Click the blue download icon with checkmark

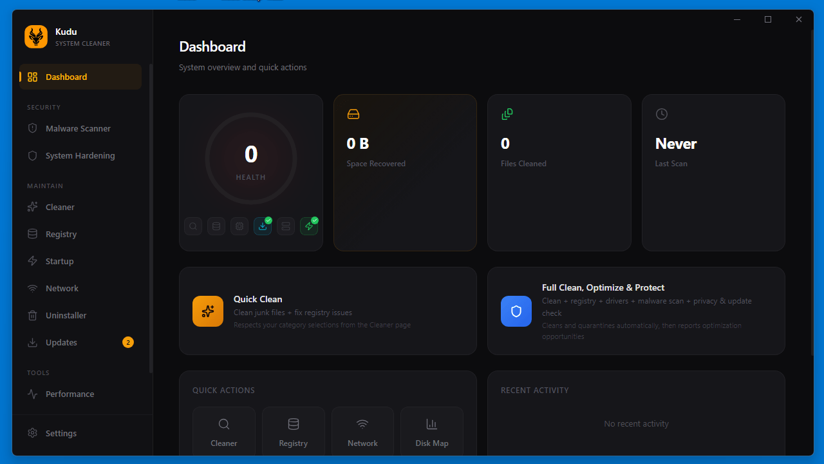pos(263,226)
